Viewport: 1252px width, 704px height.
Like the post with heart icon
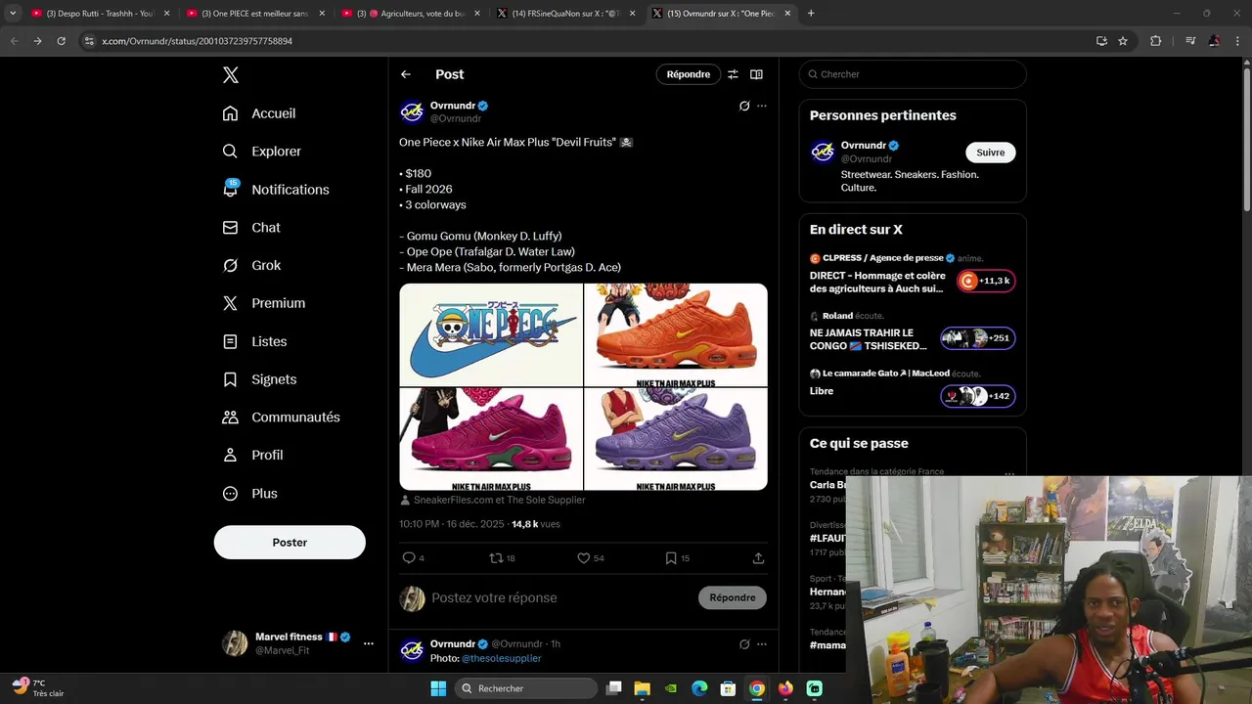coord(583,558)
